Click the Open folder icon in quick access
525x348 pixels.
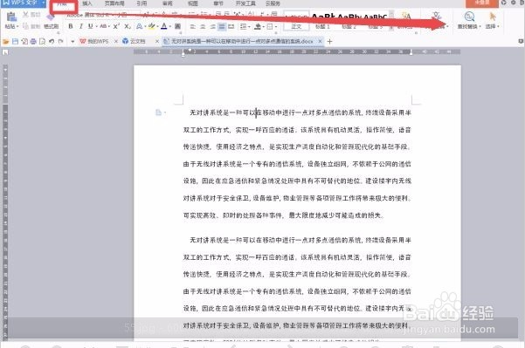[x=6, y=42]
